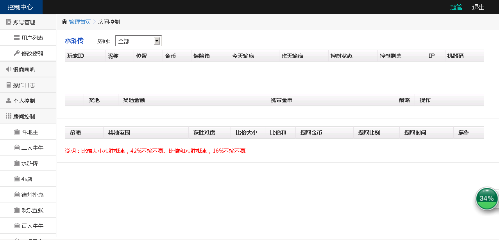Select 二人牛牛 in the sidebar
Viewport: 499px width, 240px height.
coord(32,148)
